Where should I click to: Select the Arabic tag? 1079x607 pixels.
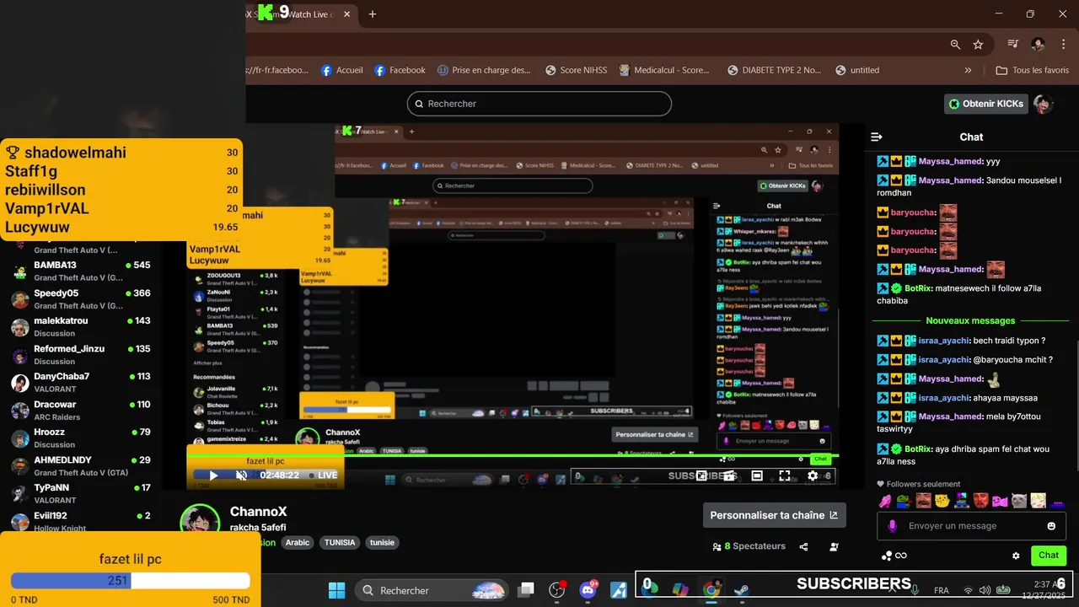pos(298,543)
